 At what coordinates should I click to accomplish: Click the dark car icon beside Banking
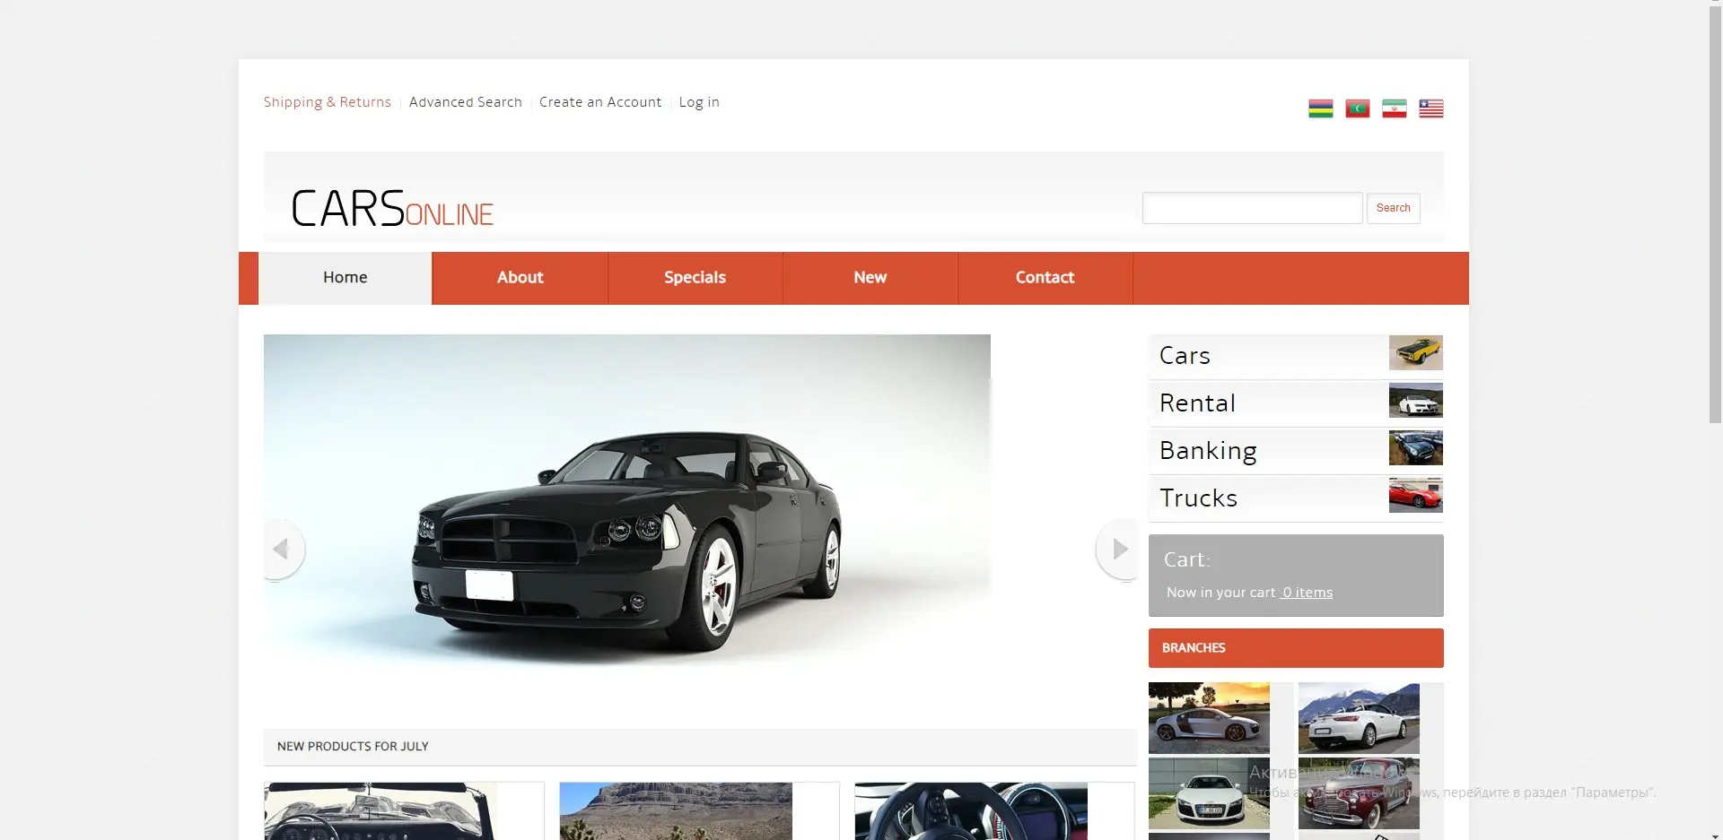[1415, 448]
